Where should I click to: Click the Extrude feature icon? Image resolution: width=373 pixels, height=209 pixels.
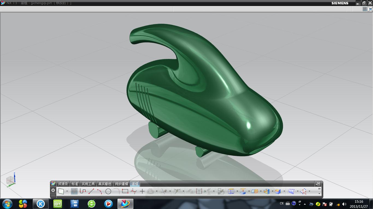pyautogui.click(x=231, y=191)
